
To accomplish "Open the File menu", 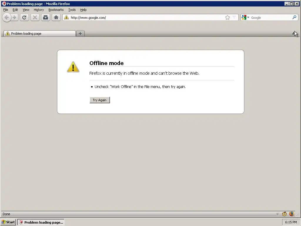I will (6, 10).
